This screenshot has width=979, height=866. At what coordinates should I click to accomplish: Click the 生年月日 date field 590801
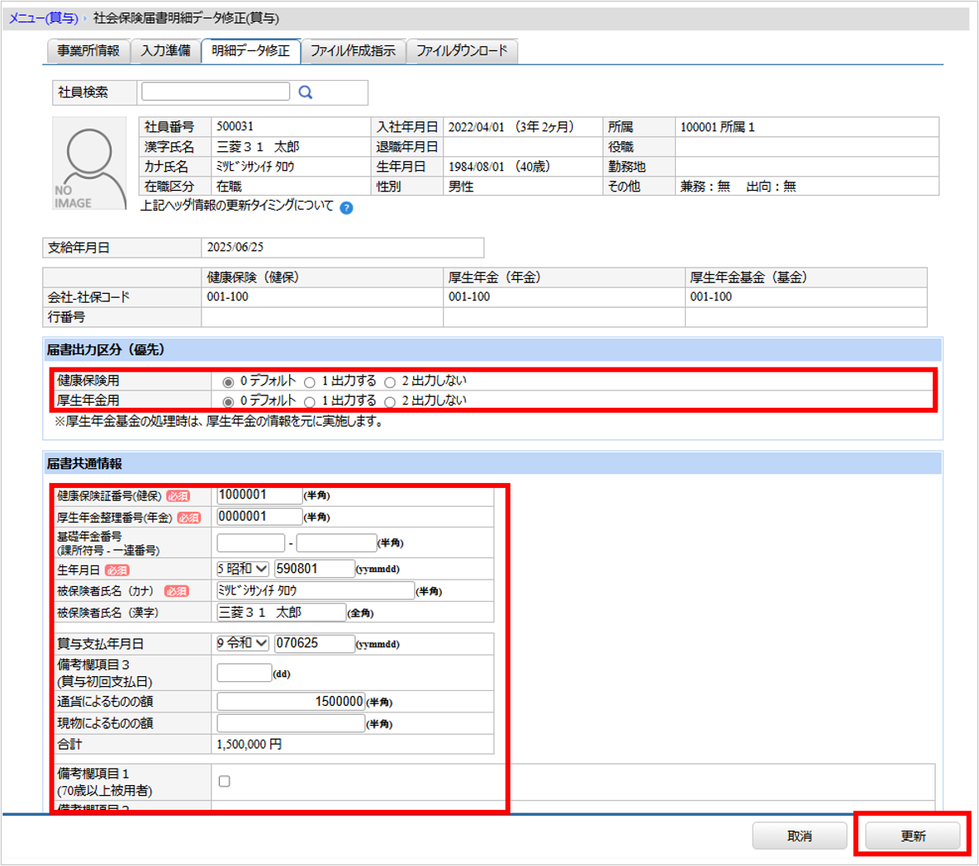point(315,569)
